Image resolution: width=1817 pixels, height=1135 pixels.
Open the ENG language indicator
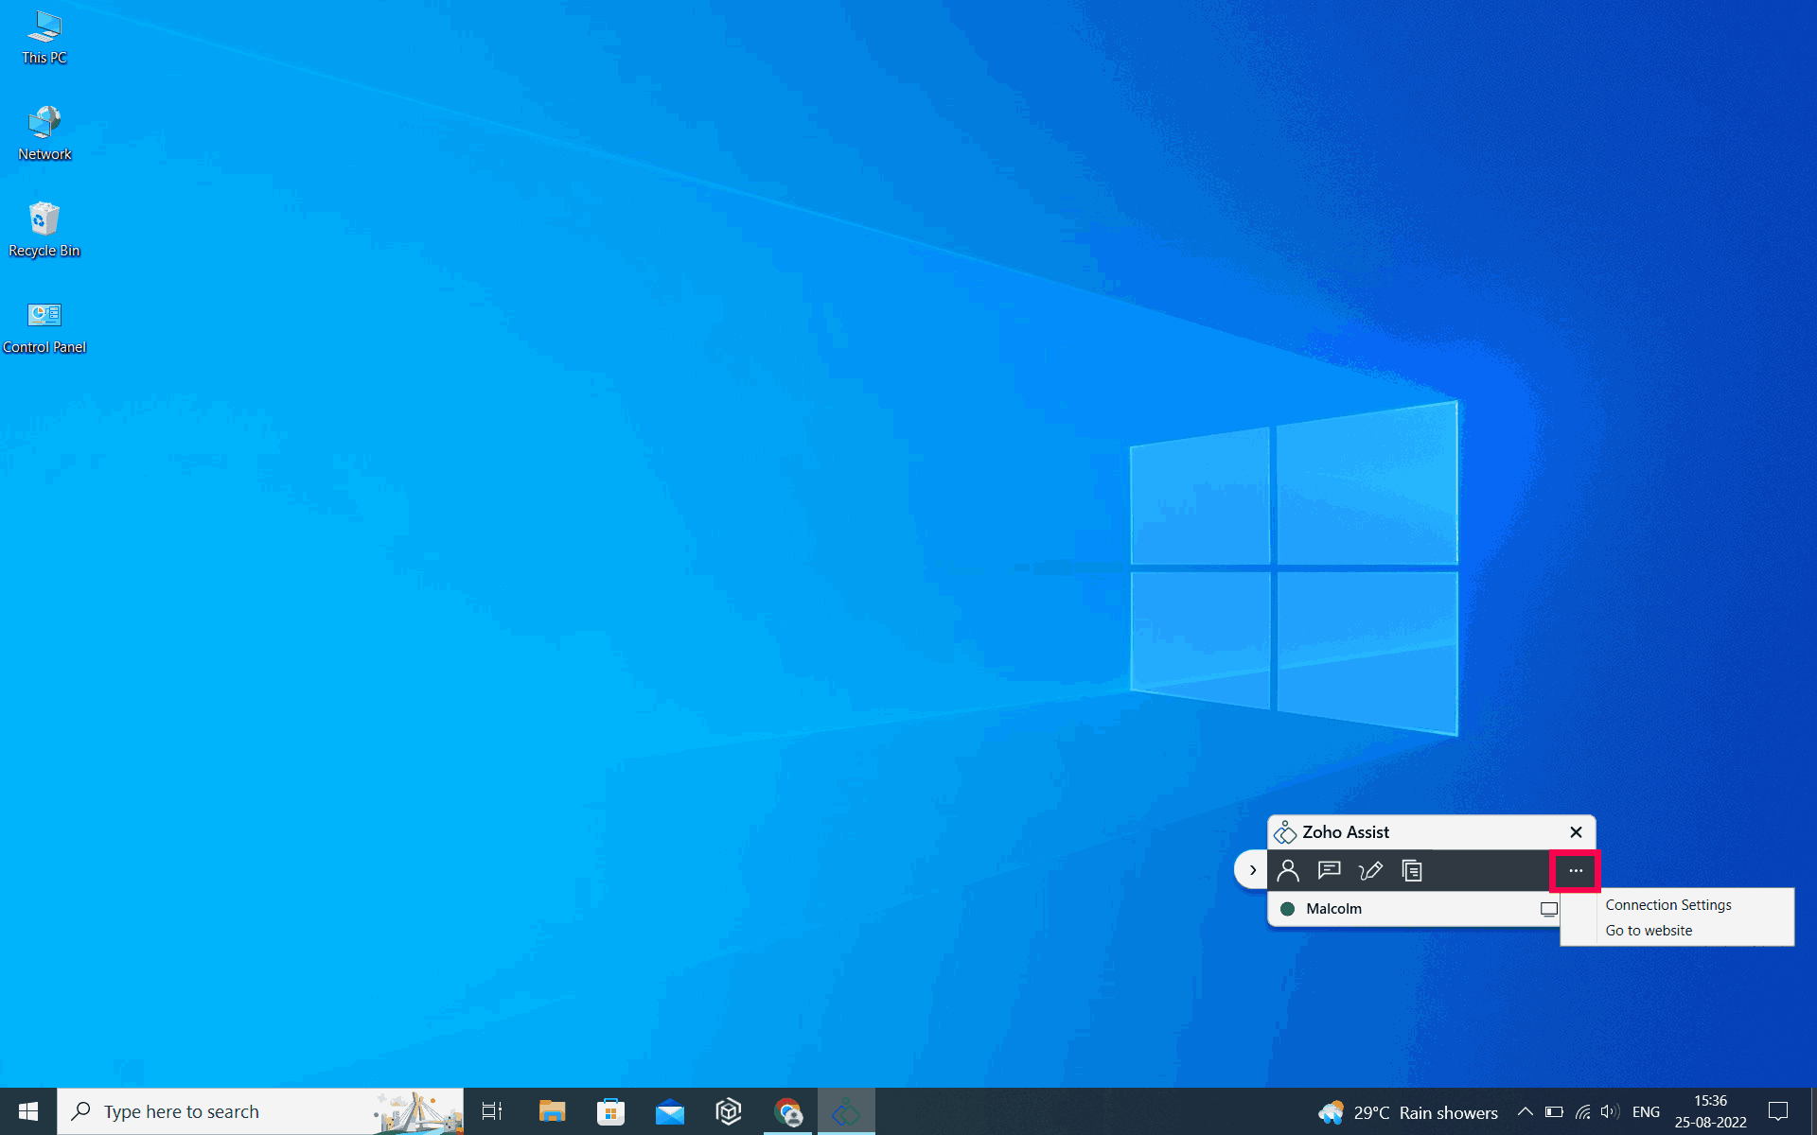coord(1648,1111)
